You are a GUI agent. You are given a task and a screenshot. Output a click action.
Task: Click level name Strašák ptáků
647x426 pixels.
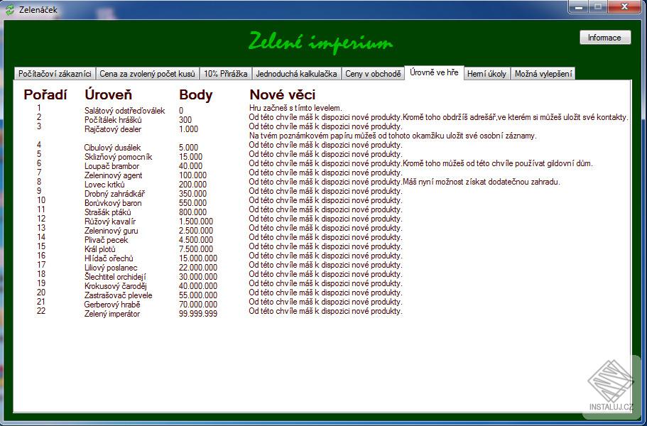(108, 212)
